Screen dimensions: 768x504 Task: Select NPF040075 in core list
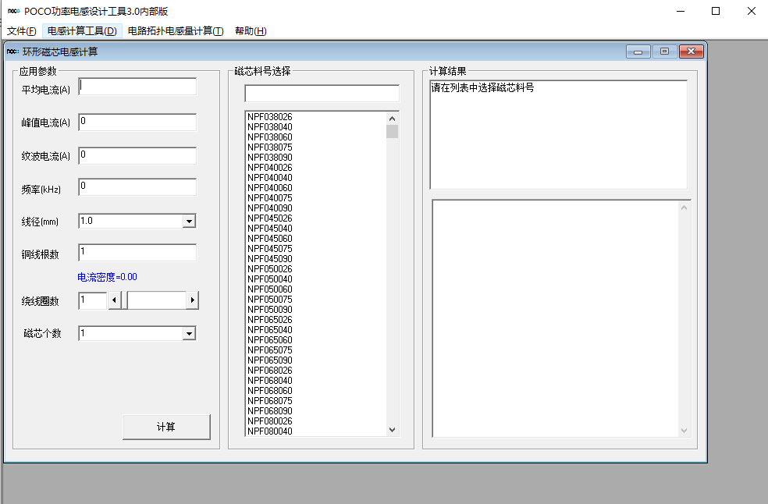(x=316, y=198)
